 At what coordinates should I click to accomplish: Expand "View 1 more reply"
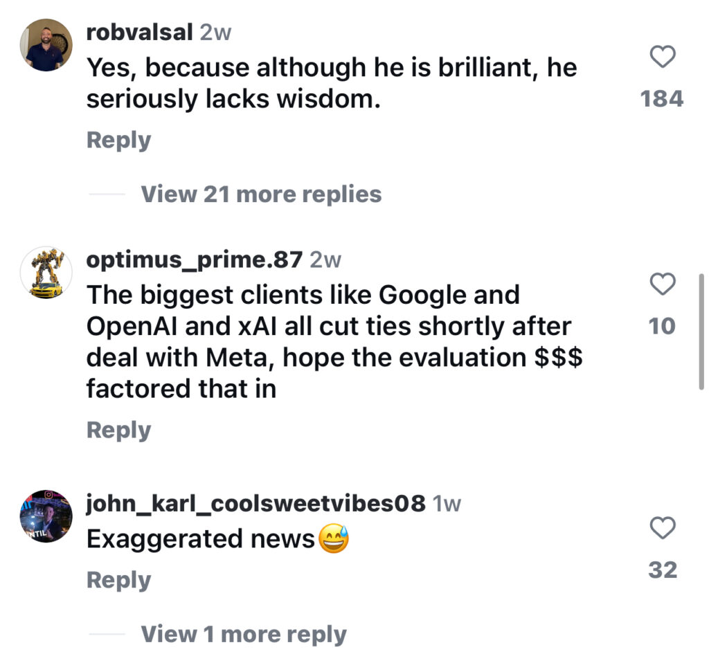pyautogui.click(x=243, y=634)
